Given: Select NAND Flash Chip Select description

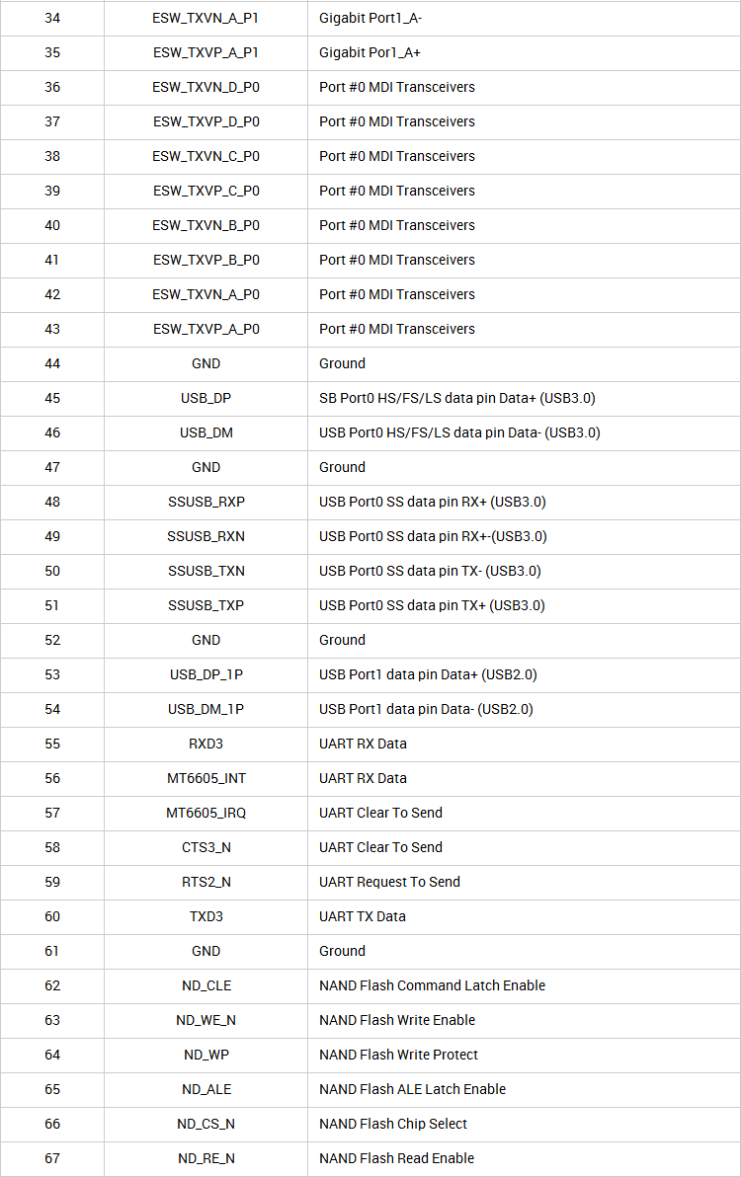Looking at the screenshot, I should pyautogui.click(x=393, y=1124).
